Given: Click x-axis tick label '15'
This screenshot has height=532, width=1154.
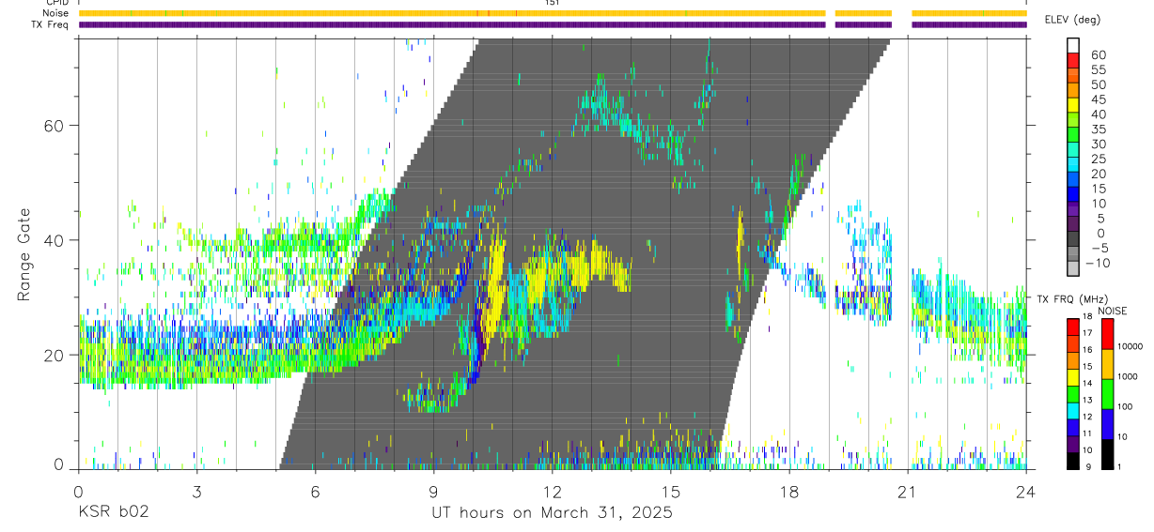Looking at the screenshot, I should [x=670, y=491].
